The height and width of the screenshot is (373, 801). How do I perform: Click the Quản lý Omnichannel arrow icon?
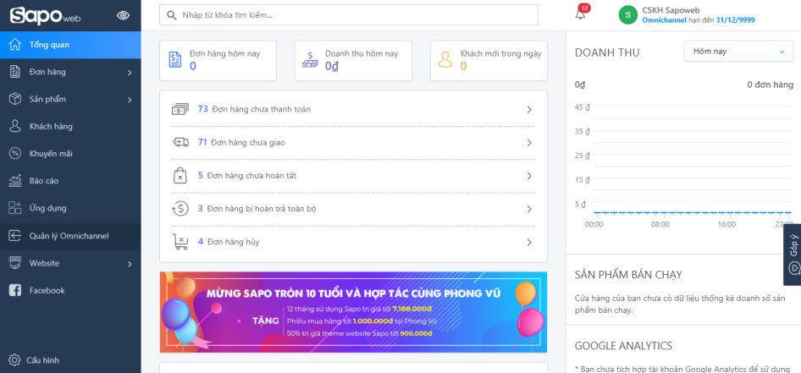(15, 236)
